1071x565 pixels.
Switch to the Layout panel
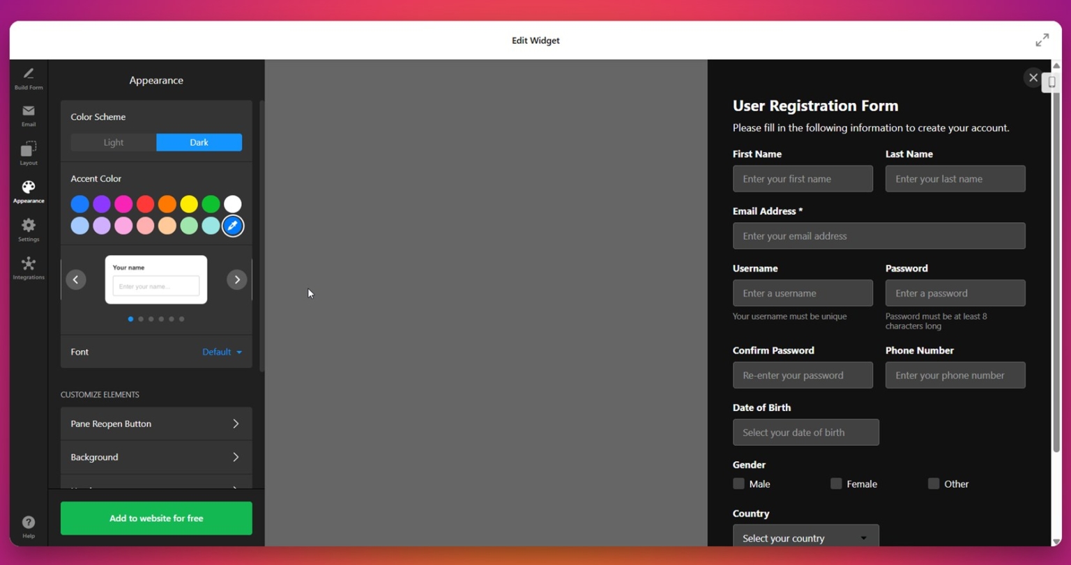click(29, 153)
